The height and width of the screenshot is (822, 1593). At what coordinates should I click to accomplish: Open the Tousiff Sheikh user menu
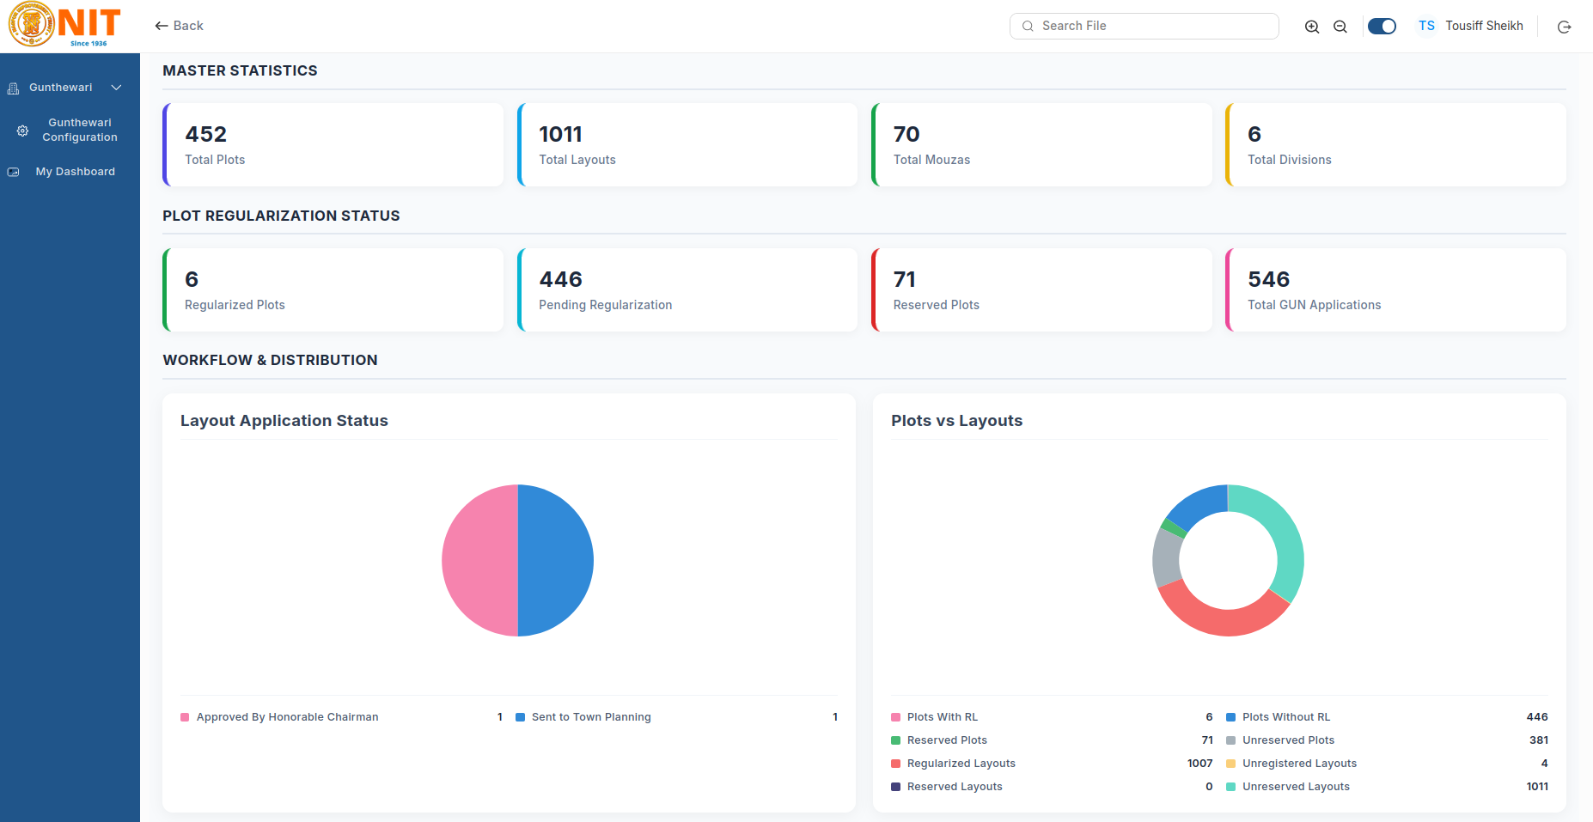coord(1484,26)
